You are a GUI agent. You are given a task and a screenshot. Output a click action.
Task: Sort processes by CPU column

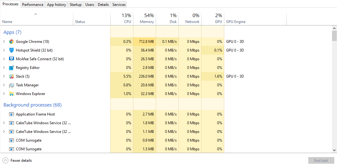click(x=122, y=19)
